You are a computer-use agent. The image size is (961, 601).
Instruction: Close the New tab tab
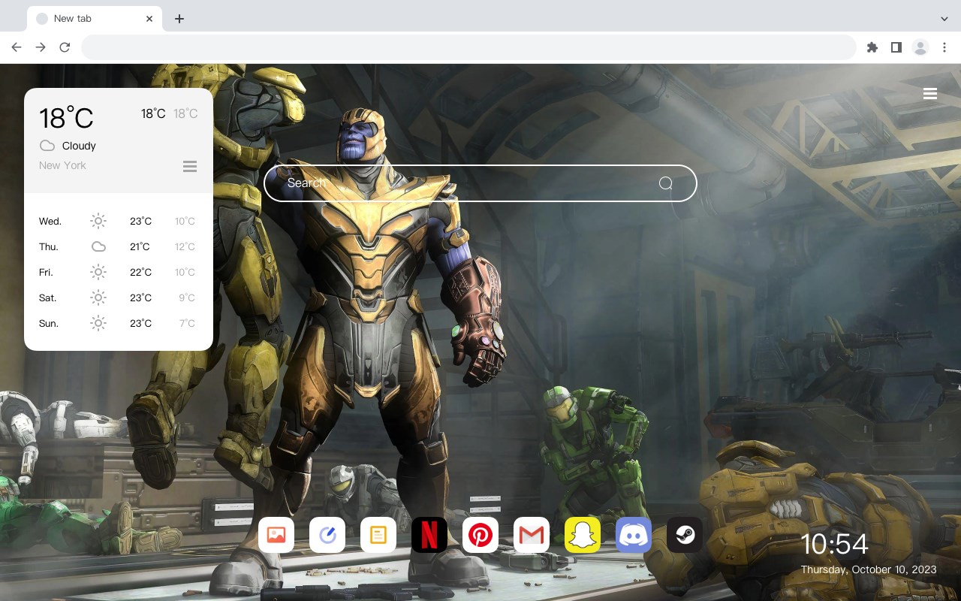point(150,19)
